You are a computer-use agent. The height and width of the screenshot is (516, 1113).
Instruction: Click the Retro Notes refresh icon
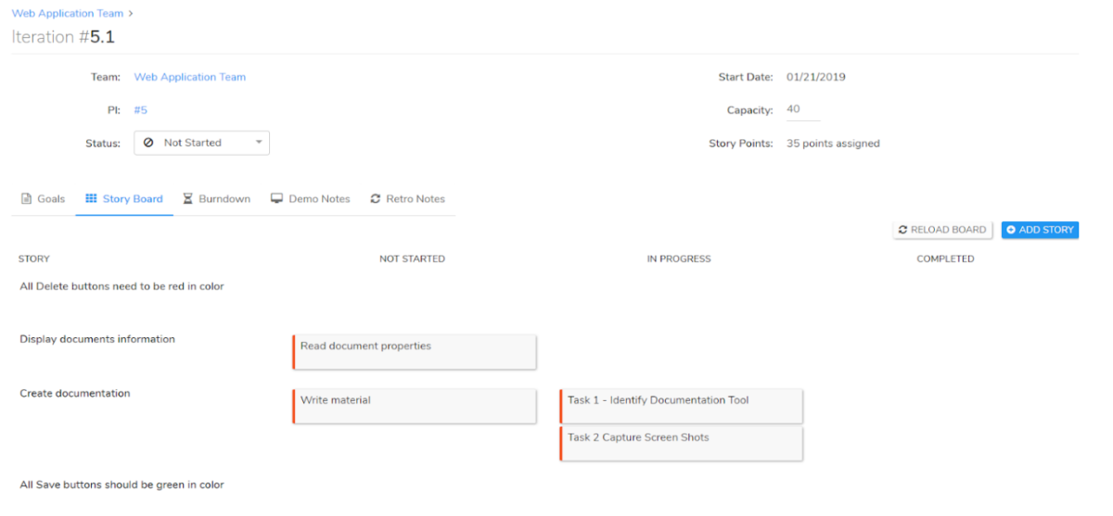pos(376,199)
